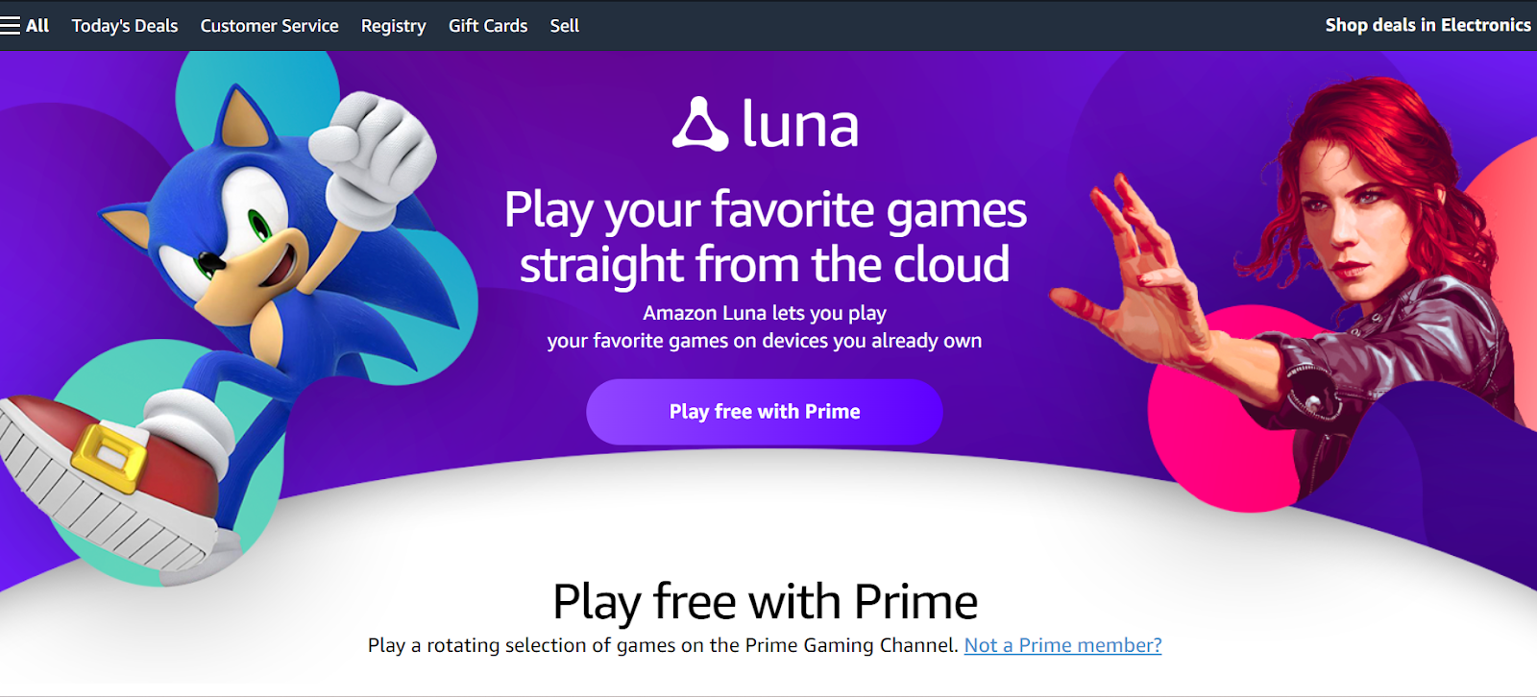This screenshot has height=697, width=1537.
Task: Click the Play your favorite games headline
Action: [x=766, y=236]
